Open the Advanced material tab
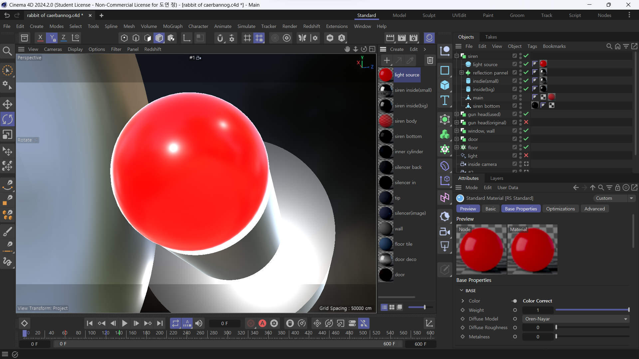 [x=594, y=209]
